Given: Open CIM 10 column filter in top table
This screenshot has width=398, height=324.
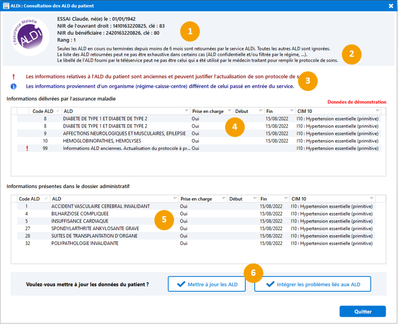Looking at the screenshot, I should coord(378,111).
